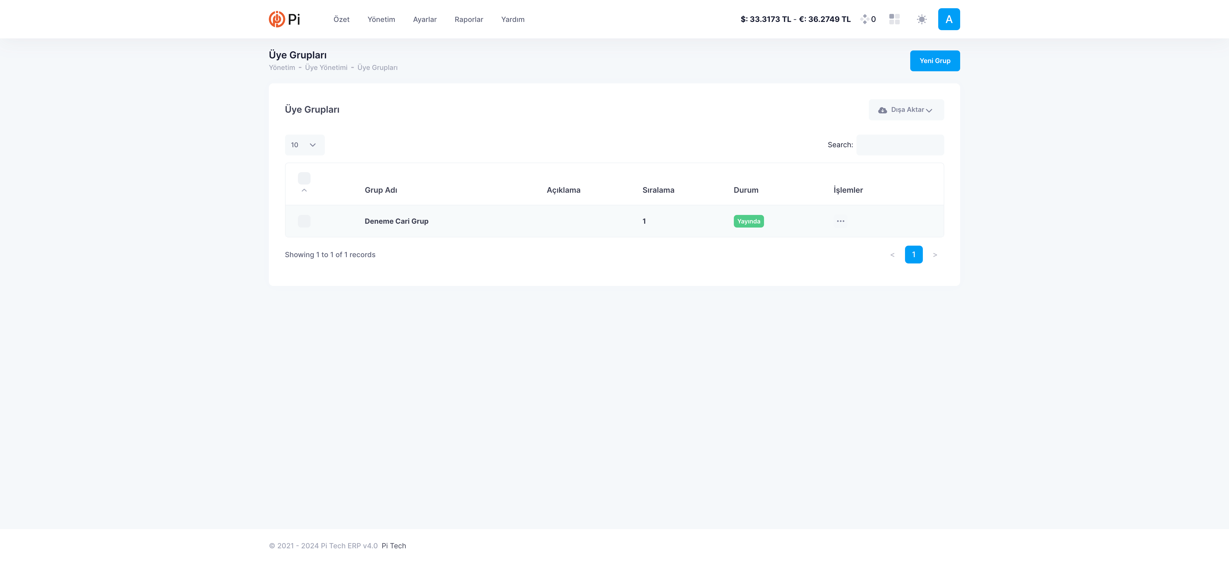Screen dimensions: 1229x562
Task: Go to previous page arrow
Action: click(892, 254)
